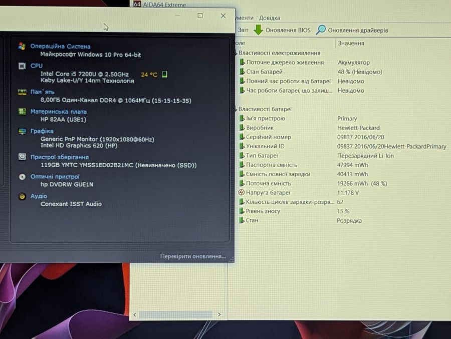This screenshot has width=451, height=339.
Task: Click the Windows logo icon beside Операційна Система
Action: (22, 46)
